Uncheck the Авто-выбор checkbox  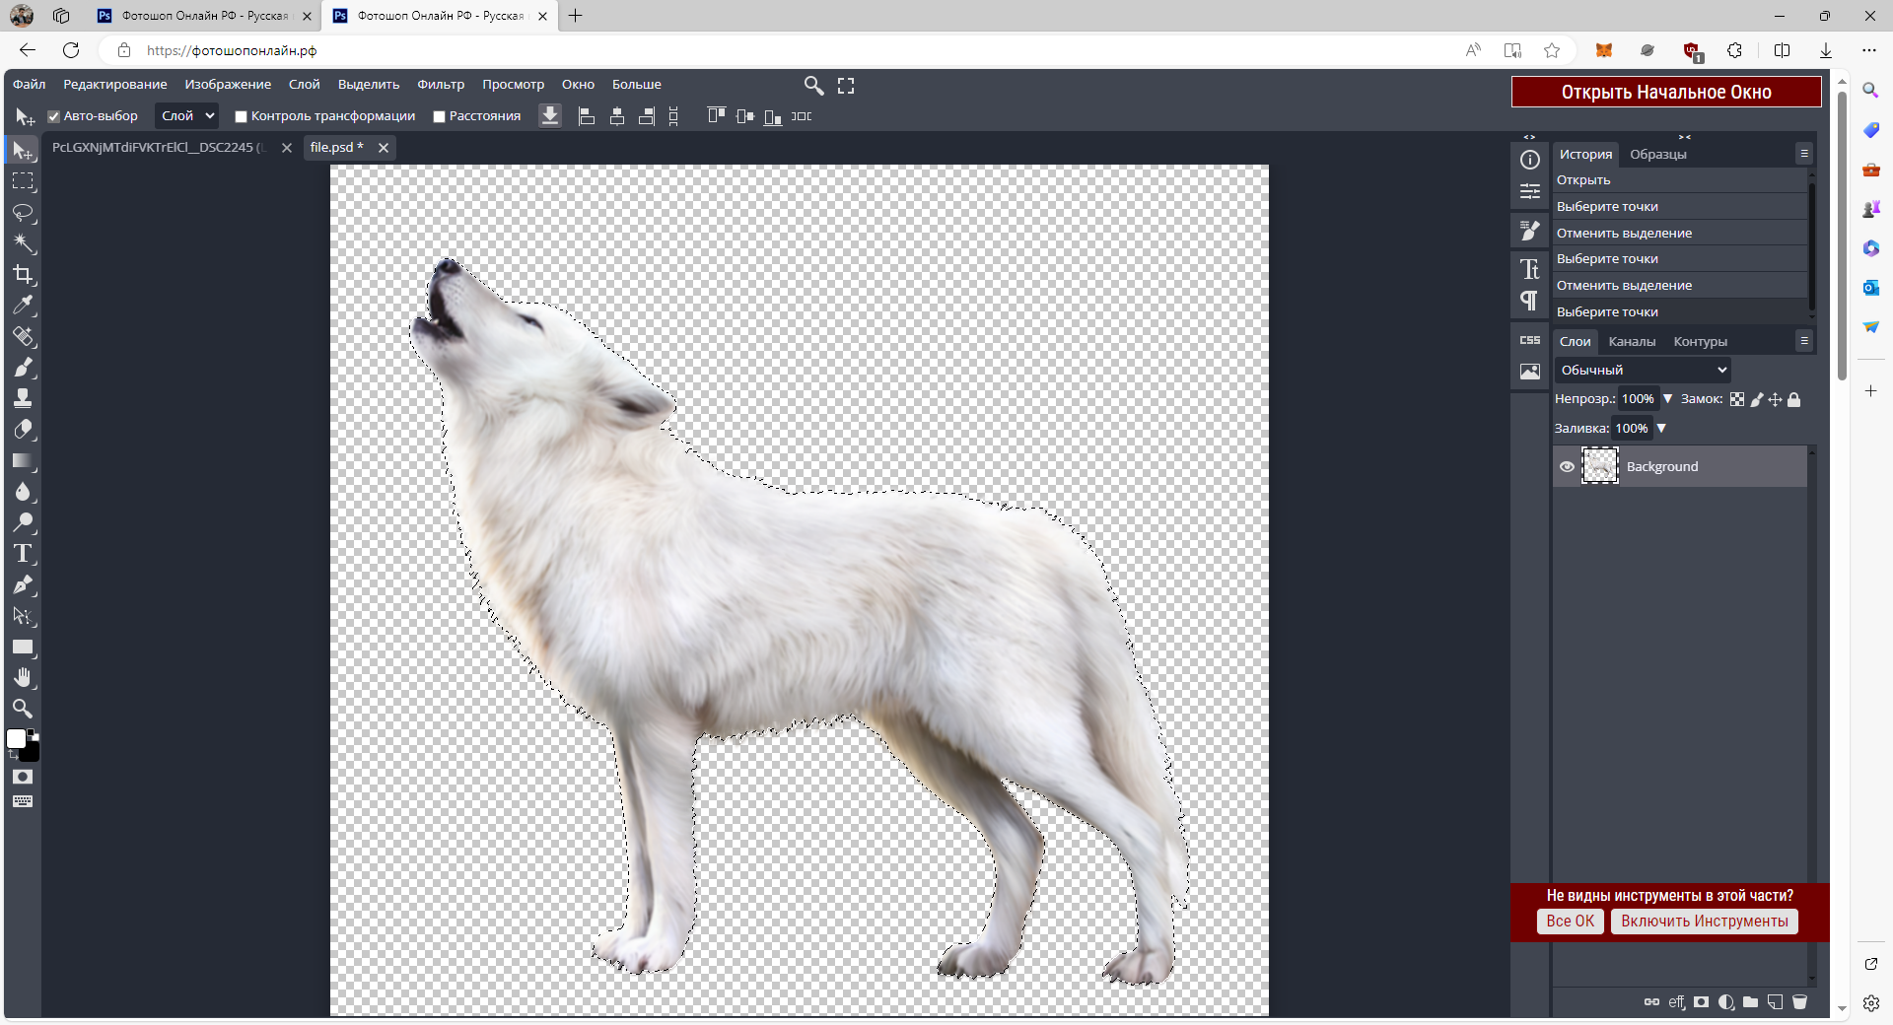tap(54, 116)
